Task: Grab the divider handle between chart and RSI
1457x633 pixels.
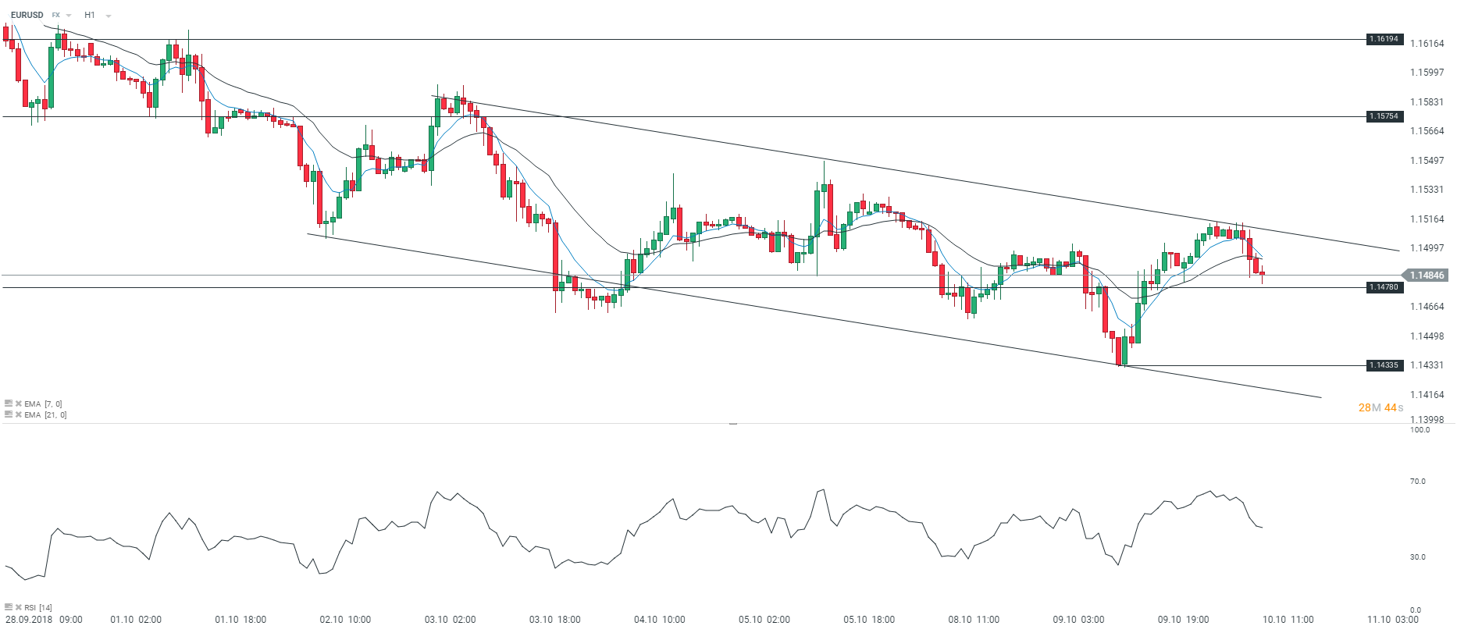Action: pyautogui.click(x=733, y=423)
